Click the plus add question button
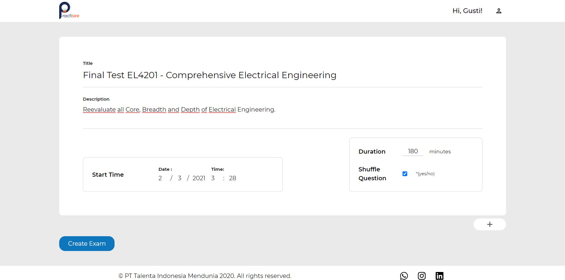 point(490,224)
